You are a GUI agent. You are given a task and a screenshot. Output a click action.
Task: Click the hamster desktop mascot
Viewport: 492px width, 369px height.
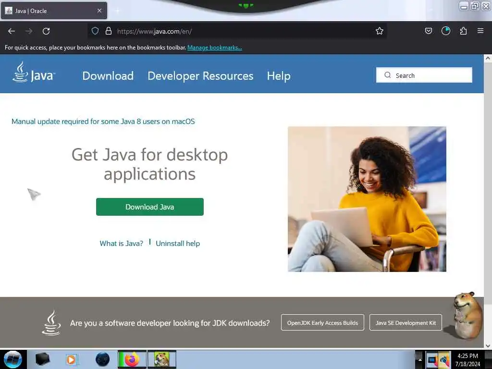pyautogui.click(x=467, y=315)
